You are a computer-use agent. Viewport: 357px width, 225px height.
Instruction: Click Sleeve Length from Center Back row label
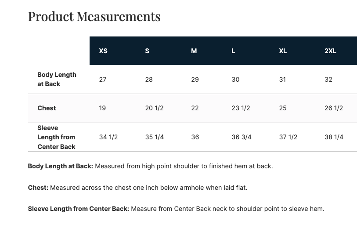pos(56,137)
